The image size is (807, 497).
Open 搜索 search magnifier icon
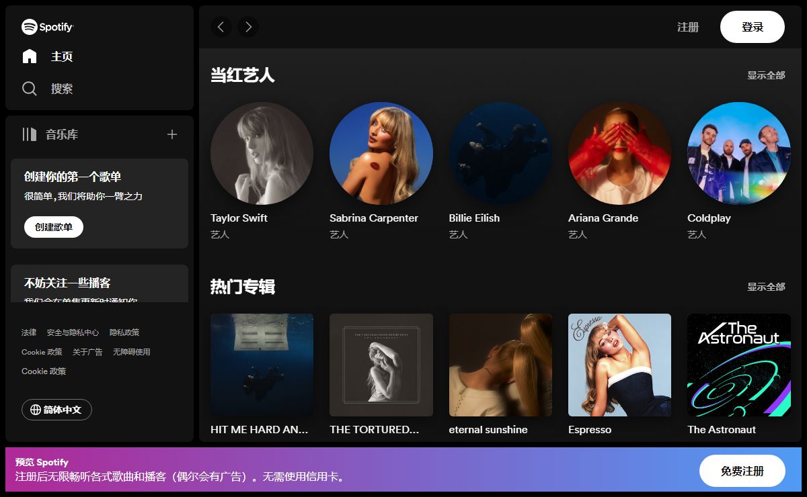[30, 89]
